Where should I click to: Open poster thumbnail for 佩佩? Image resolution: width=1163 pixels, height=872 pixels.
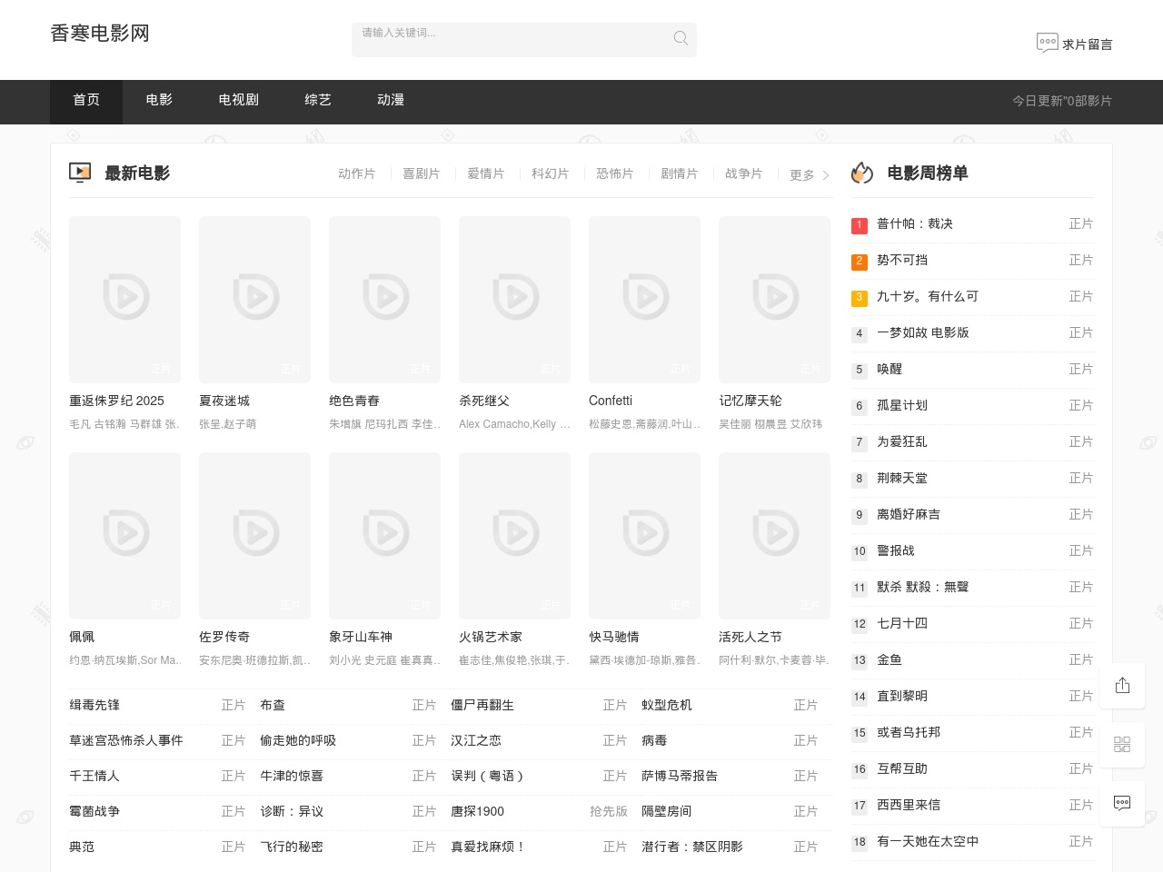point(124,536)
